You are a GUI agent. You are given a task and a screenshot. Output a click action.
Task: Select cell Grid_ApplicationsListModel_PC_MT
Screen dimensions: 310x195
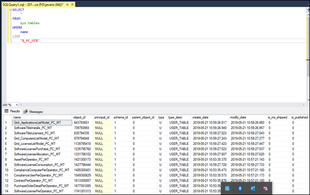point(42,122)
